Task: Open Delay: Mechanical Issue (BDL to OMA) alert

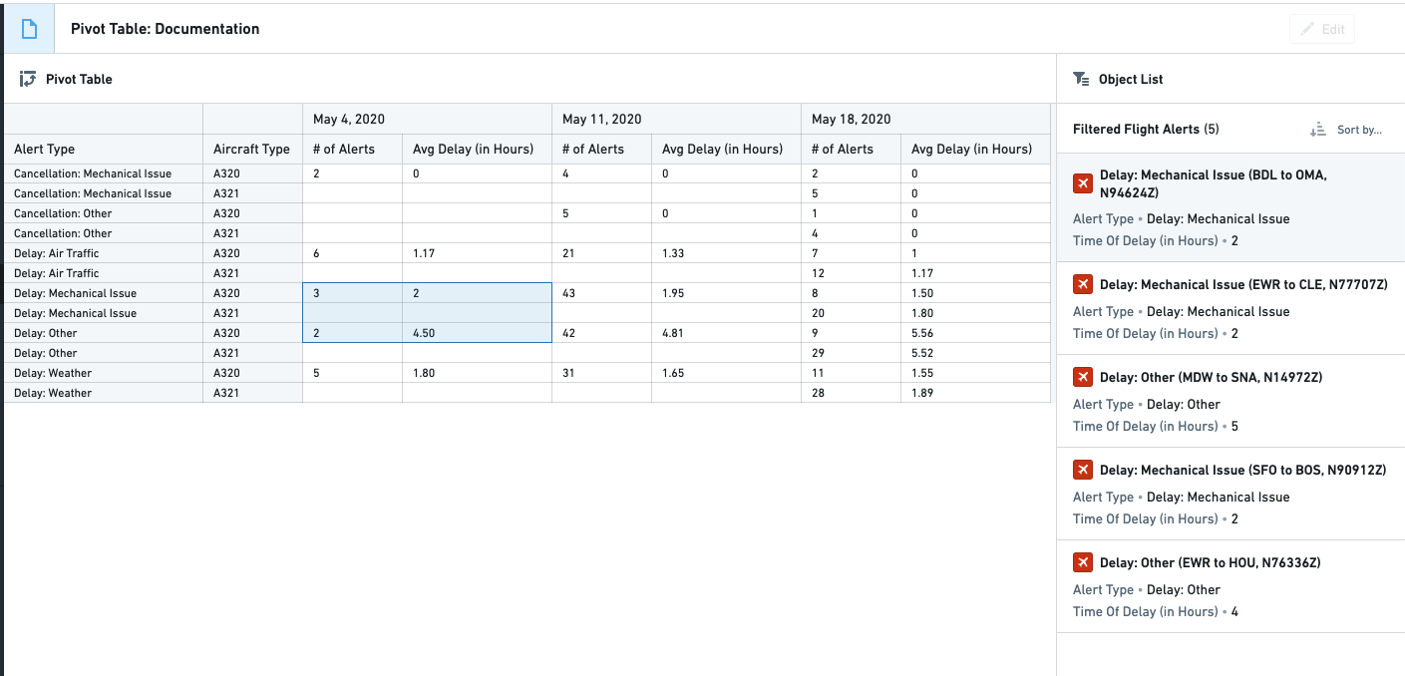Action: (1230, 207)
